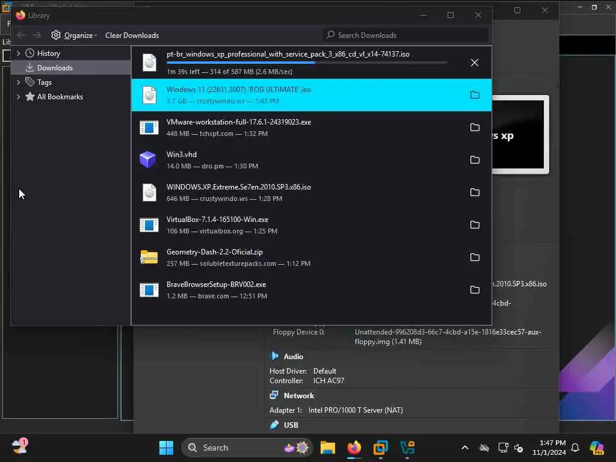Screen dimensions: 616x462
Task: Open folder for WINDOWS.XP.Extreme.Se7en ISO
Action: 475,192
